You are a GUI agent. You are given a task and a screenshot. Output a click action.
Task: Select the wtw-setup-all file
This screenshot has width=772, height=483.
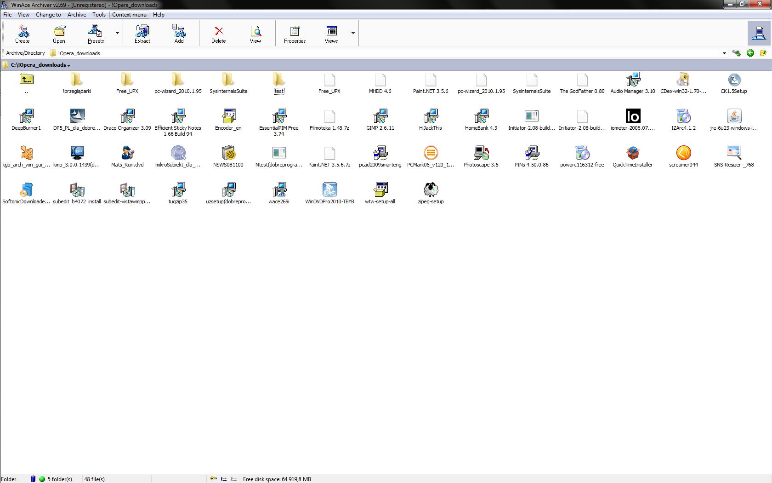click(380, 193)
